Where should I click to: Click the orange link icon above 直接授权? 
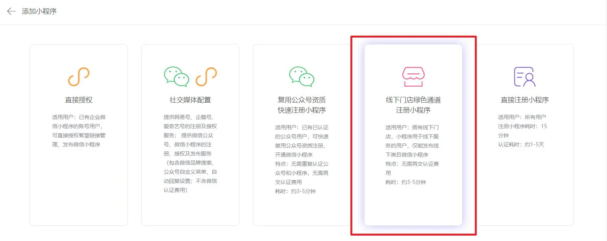[79, 77]
